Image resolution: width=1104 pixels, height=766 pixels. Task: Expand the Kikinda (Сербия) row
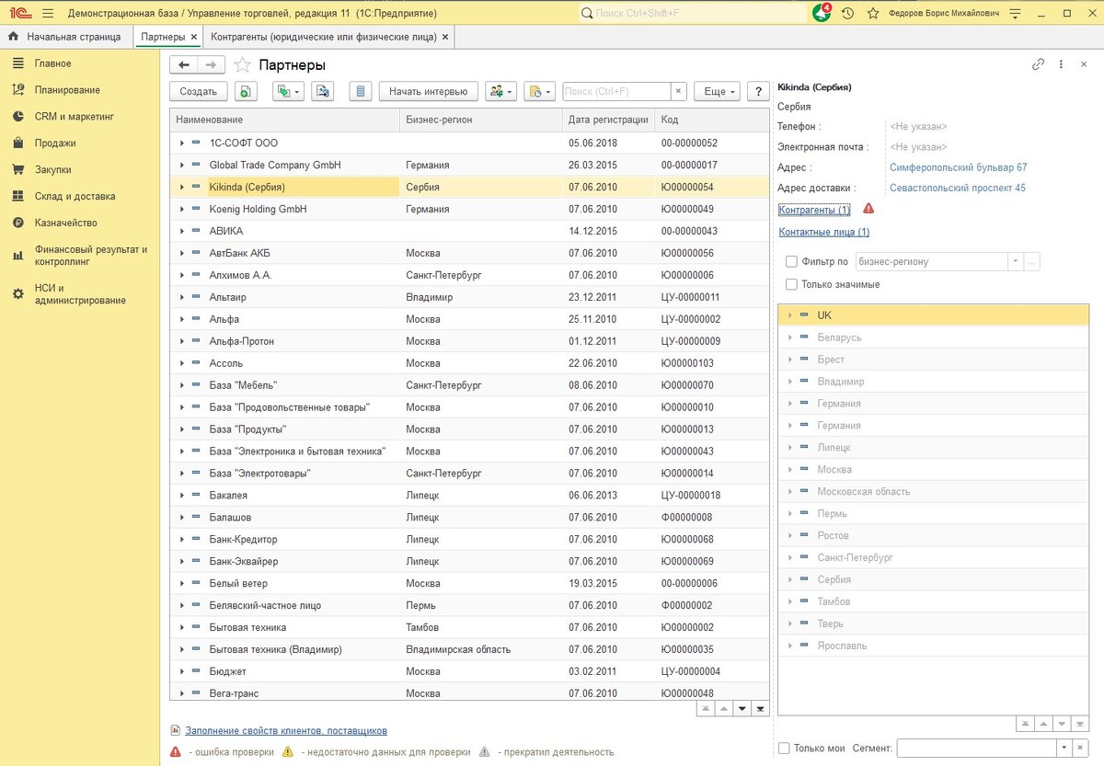click(182, 188)
